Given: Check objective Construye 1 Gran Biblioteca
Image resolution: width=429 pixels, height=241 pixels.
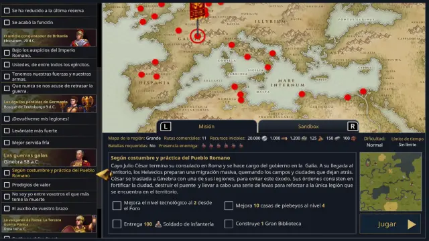Looking at the screenshot, I should click(x=229, y=224).
